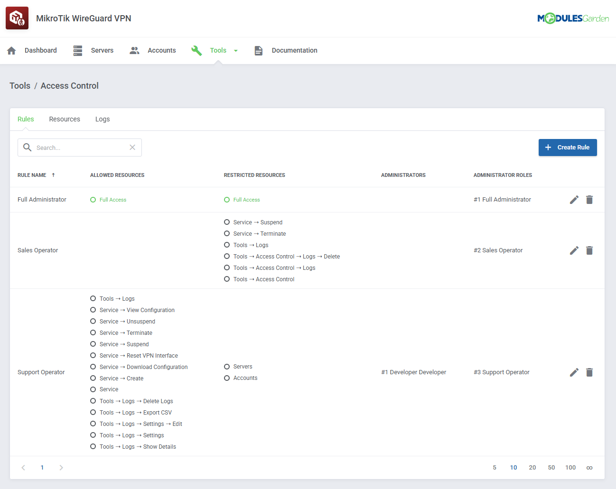This screenshot has width=616, height=489.
Task: Click the '#1 Full Administrator' role
Action: [x=502, y=200]
